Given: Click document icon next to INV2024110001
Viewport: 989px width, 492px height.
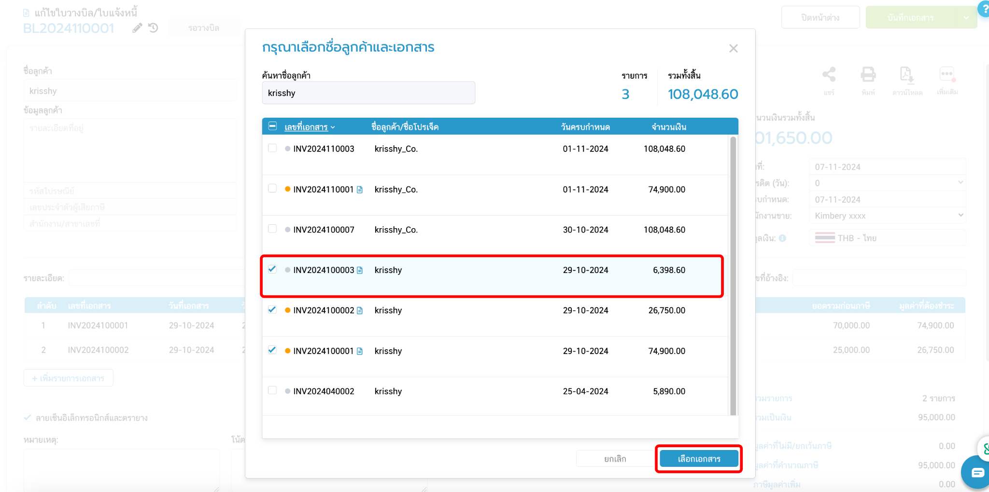Looking at the screenshot, I should 360,190.
